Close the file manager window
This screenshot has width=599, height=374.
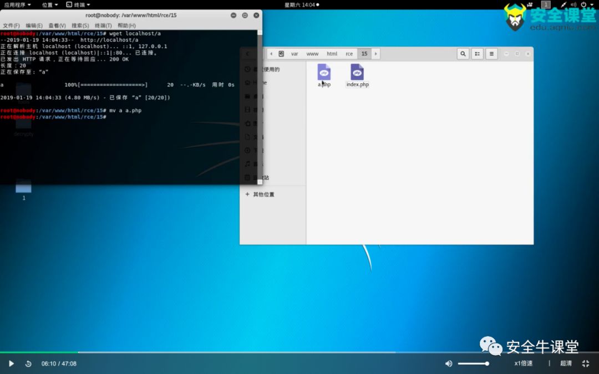pos(528,54)
